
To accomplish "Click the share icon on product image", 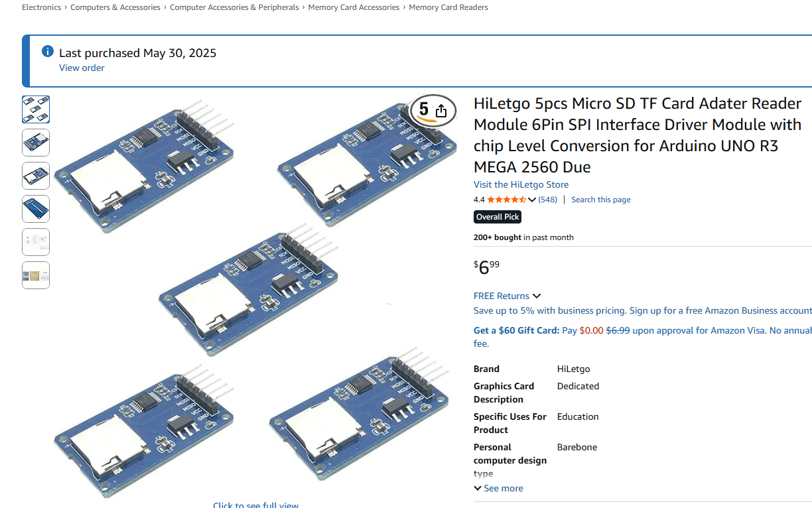I will click(441, 111).
